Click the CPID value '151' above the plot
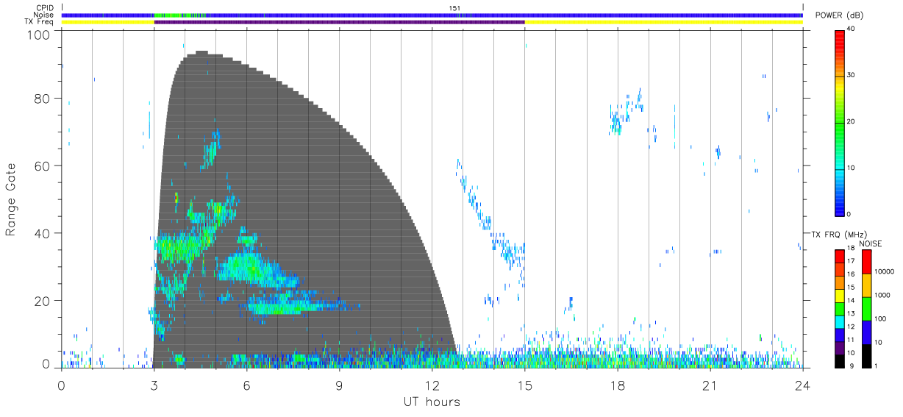The height and width of the screenshot is (417, 903). click(454, 8)
